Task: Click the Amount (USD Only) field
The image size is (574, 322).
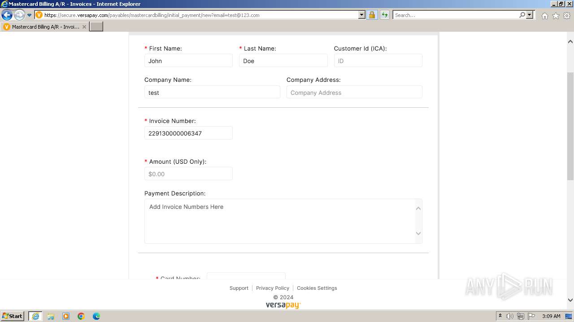Action: [188, 174]
